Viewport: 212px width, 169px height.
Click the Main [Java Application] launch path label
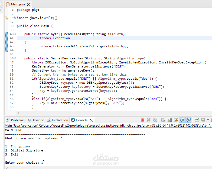pos(108,126)
